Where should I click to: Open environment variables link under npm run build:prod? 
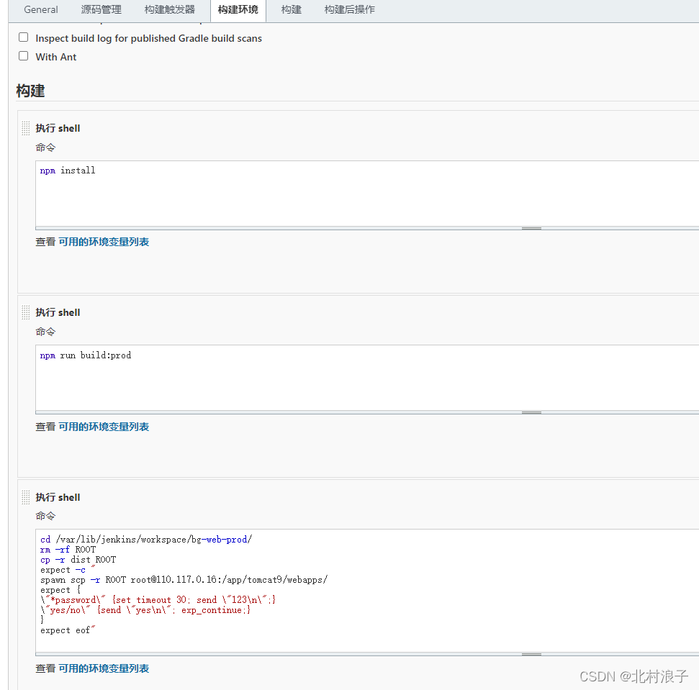click(104, 427)
